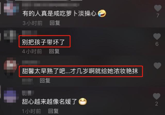Open avatar of 别把孩子带坏了 commenter
The width and height of the screenshot is (165, 115).
10,36
